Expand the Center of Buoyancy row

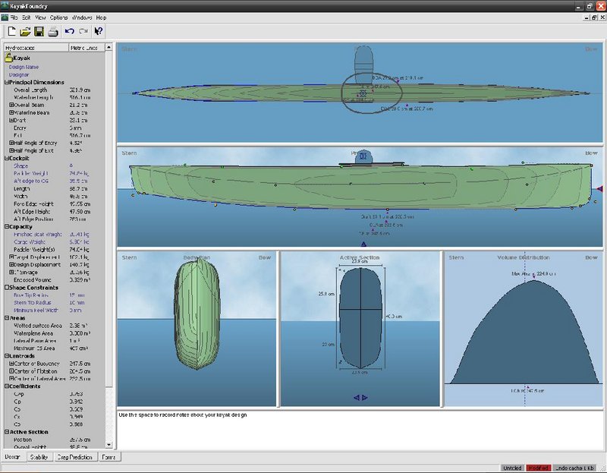click(11, 364)
